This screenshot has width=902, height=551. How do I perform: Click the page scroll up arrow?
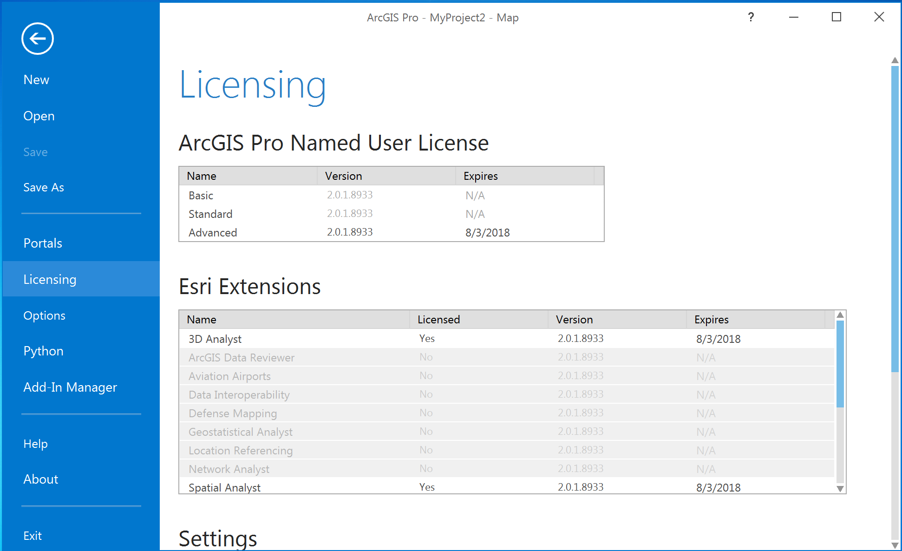[895, 60]
